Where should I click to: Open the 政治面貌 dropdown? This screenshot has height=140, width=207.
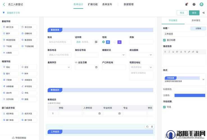(x=141, y=55)
